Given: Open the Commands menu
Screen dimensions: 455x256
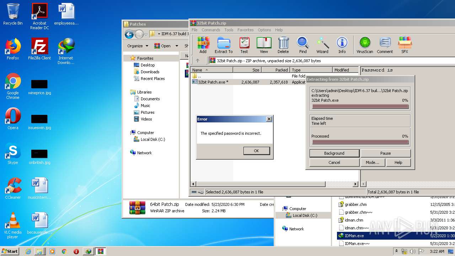Looking at the screenshot, I should point(211,30).
